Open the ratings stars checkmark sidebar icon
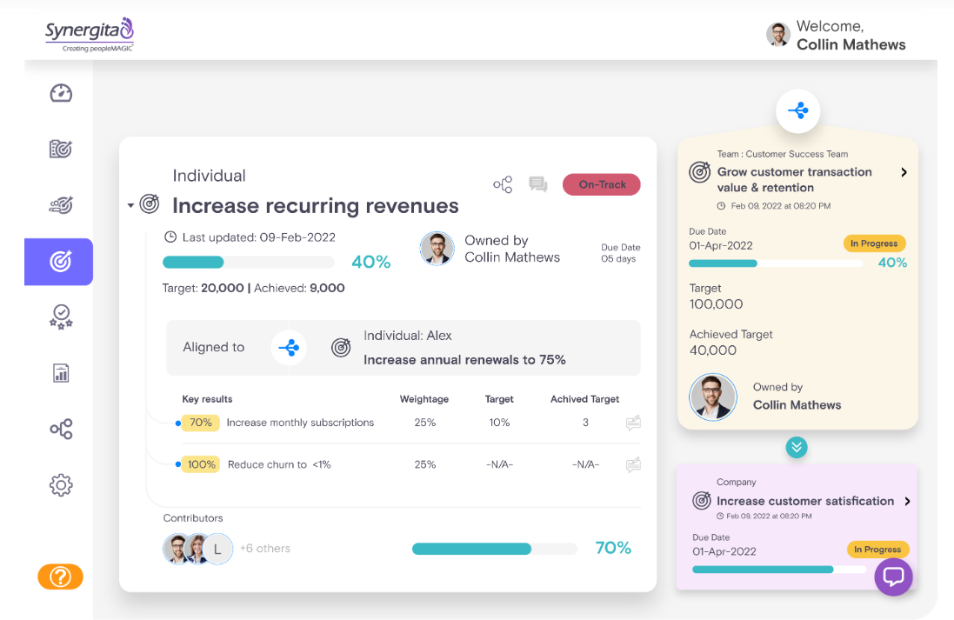The image size is (954, 620). coord(61,317)
